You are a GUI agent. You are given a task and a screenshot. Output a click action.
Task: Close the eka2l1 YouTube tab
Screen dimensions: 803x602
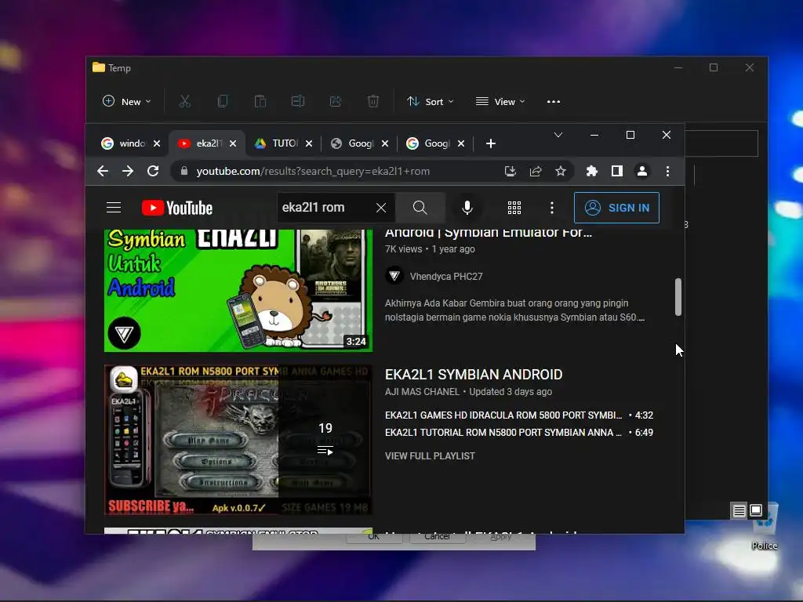coord(233,143)
